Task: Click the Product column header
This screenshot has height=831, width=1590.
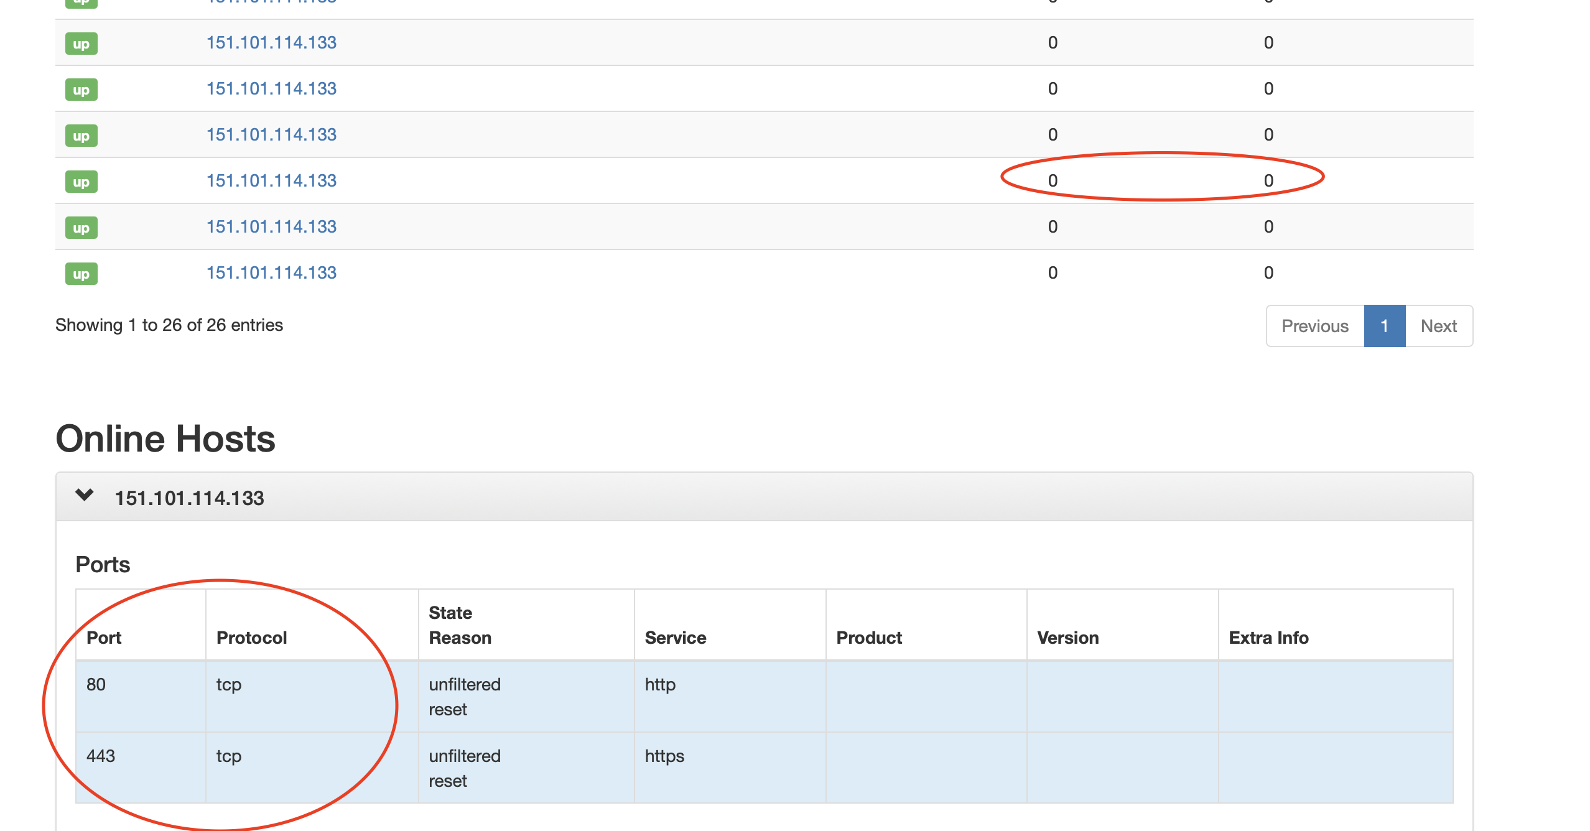Action: (926, 625)
